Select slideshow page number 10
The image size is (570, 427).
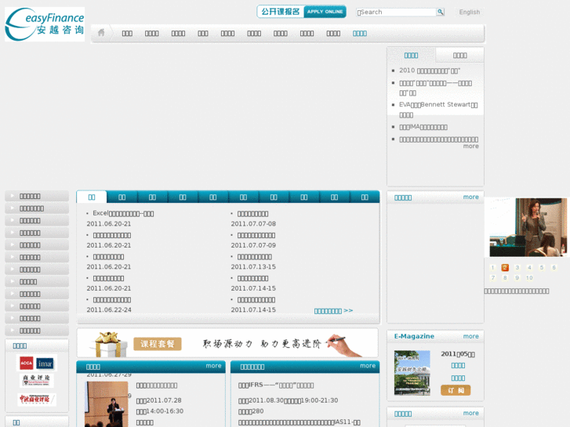[x=529, y=278]
